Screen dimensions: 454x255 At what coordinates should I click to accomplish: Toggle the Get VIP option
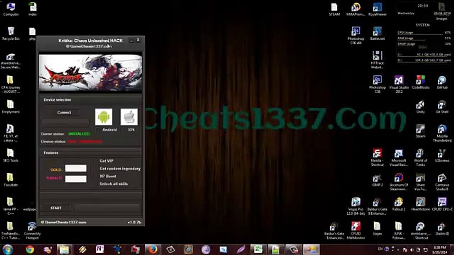pyautogui.click(x=106, y=161)
